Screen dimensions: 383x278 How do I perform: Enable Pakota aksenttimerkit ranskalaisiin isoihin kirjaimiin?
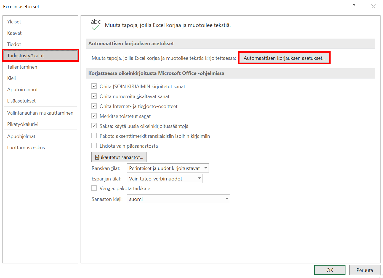pos(94,136)
